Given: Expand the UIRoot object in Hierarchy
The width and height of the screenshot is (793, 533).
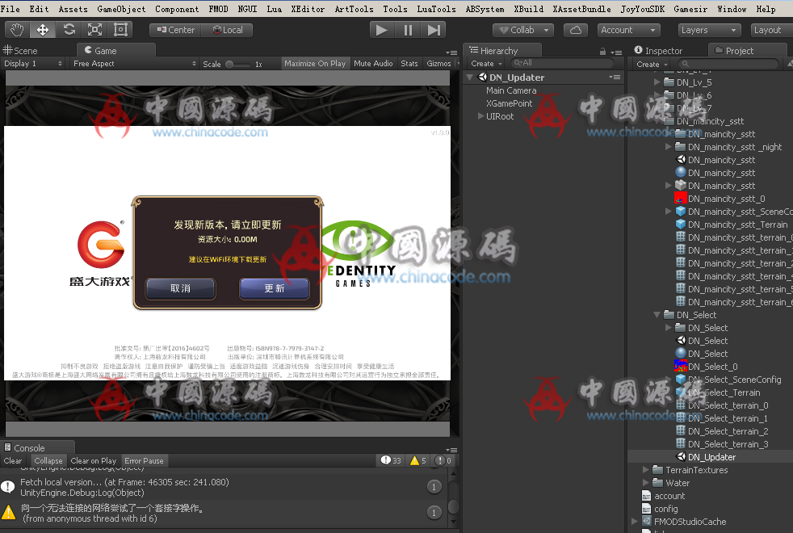Looking at the screenshot, I should pyautogui.click(x=481, y=116).
